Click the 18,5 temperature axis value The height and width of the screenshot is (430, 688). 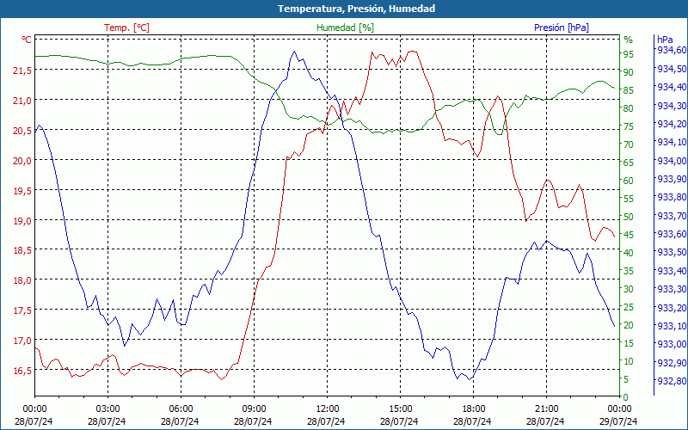coord(23,250)
